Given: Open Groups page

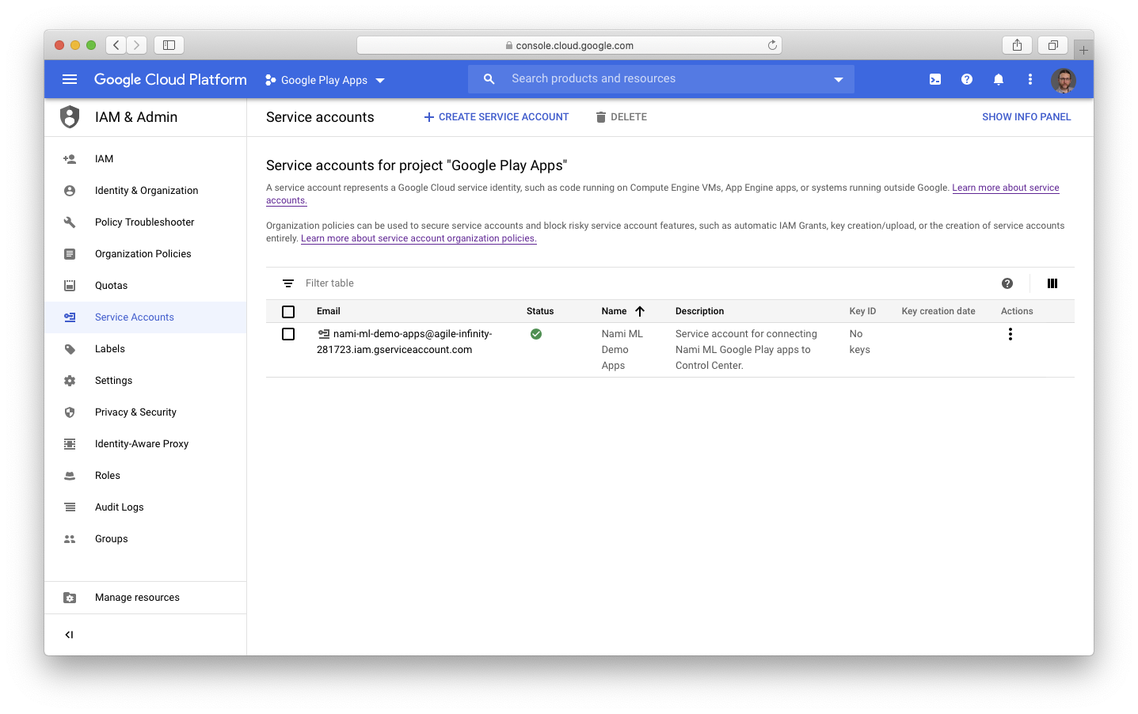Looking at the screenshot, I should 146,539.
